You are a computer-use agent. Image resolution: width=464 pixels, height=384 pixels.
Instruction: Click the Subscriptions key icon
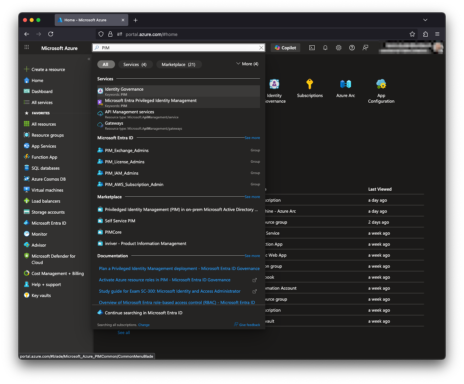click(x=310, y=84)
